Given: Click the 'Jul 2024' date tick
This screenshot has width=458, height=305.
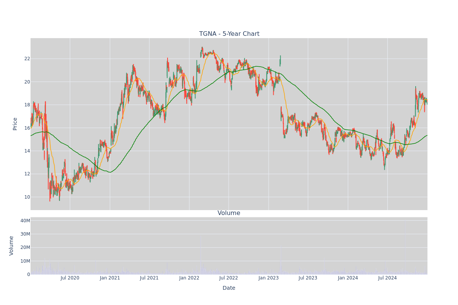Looking at the screenshot, I should [x=387, y=278].
